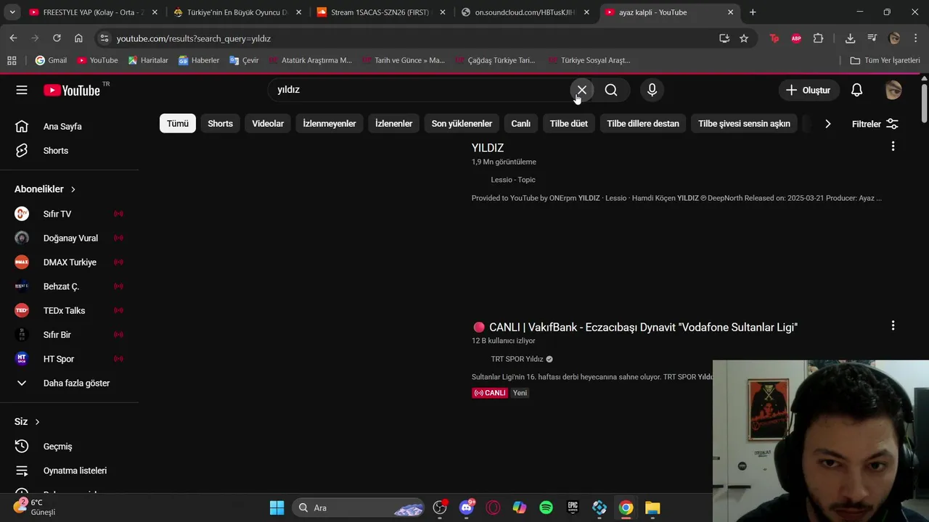929x522 pixels.
Task: Go to YouTube home via the logo
Action: click(x=71, y=90)
